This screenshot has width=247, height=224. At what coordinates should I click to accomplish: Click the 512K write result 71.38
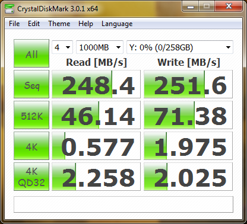[188, 115]
